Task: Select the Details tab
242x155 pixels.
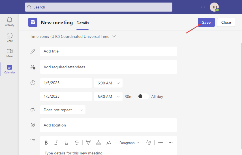Action: (x=83, y=23)
